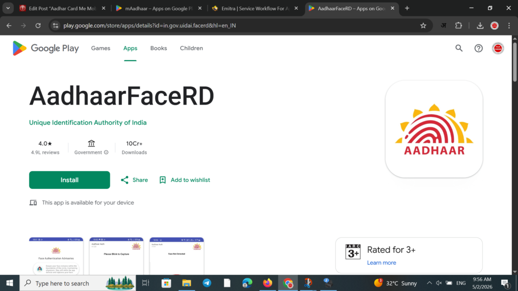
Task: Open the notification center icon
Action: point(505,283)
